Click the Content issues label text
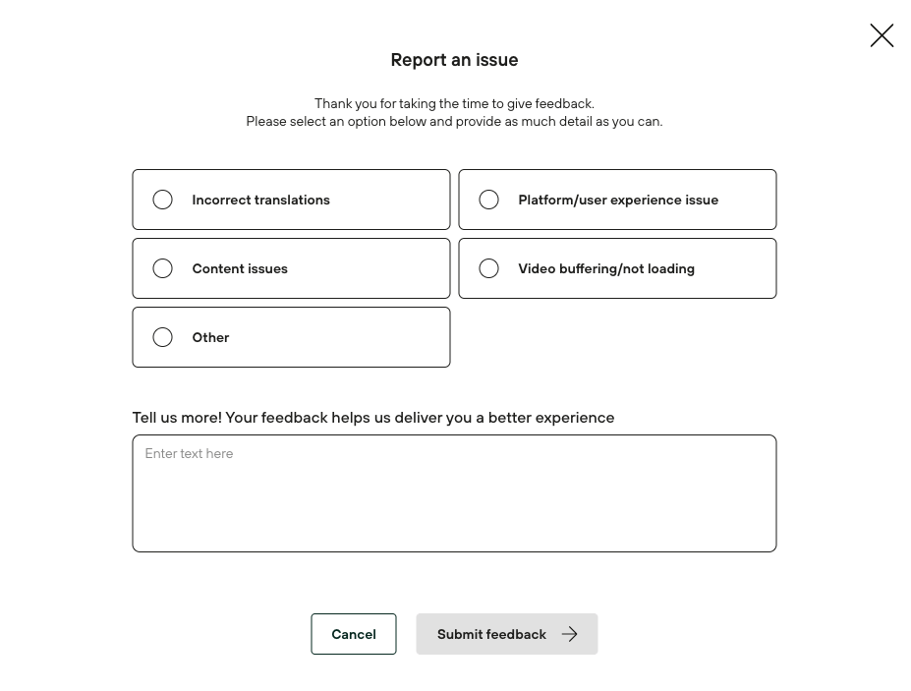This screenshot has width=911, height=691. pos(240,268)
